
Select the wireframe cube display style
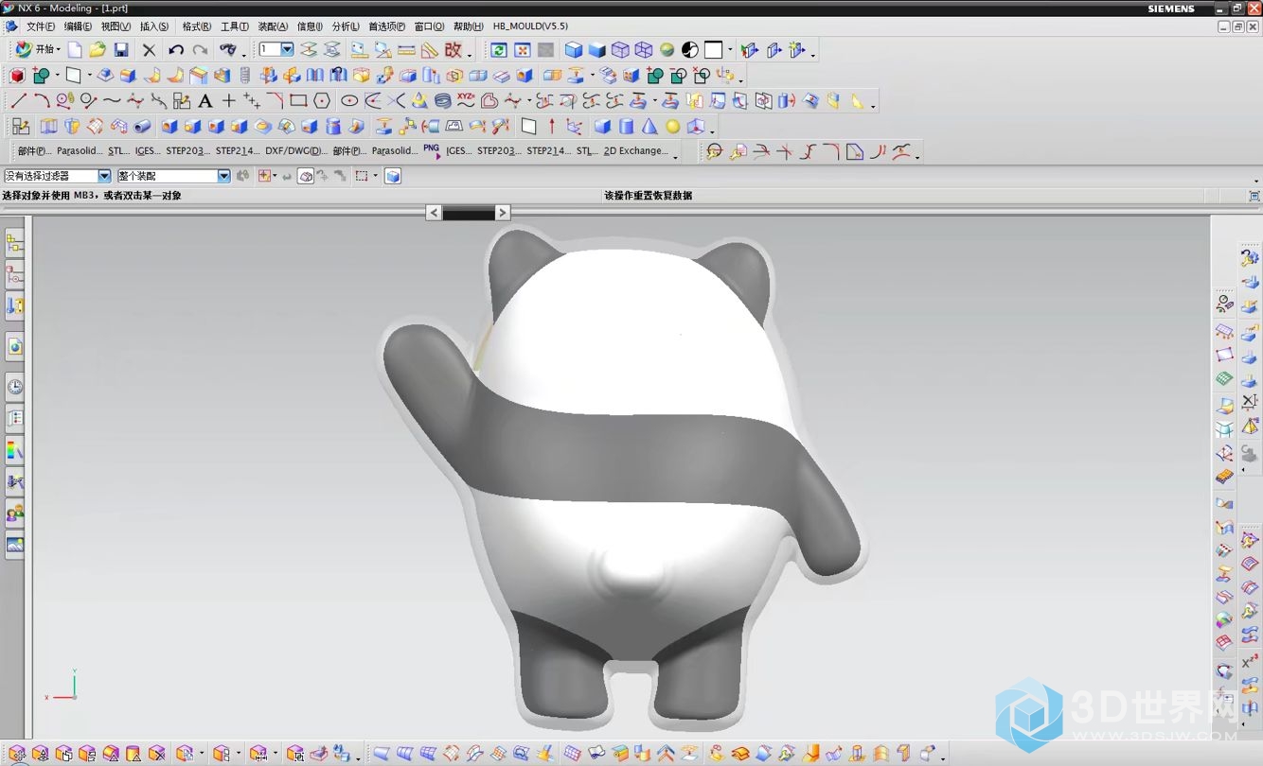point(620,50)
